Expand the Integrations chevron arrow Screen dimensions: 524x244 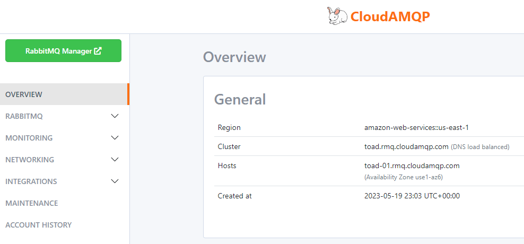pos(115,181)
